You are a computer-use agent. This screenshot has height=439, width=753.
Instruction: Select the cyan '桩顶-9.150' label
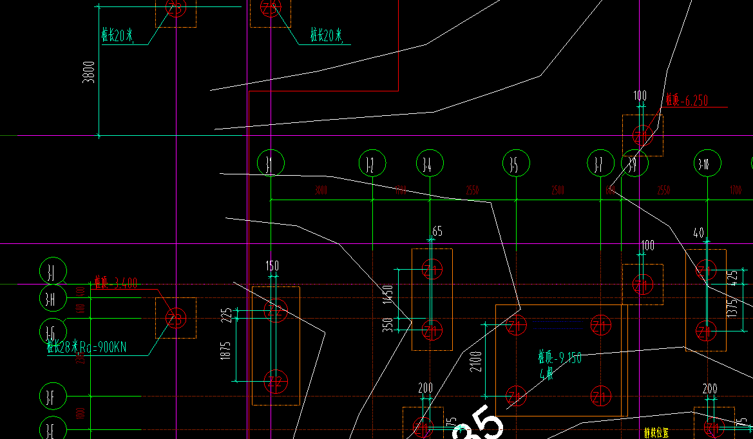click(560, 357)
